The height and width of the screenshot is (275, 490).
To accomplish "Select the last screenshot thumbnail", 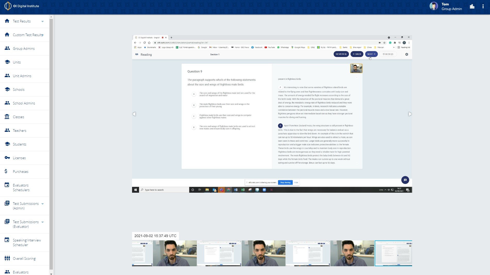I will [x=393, y=253].
